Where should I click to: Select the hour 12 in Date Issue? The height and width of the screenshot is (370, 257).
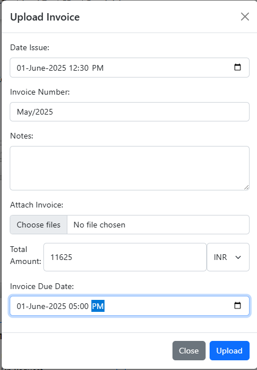[x=73, y=68]
